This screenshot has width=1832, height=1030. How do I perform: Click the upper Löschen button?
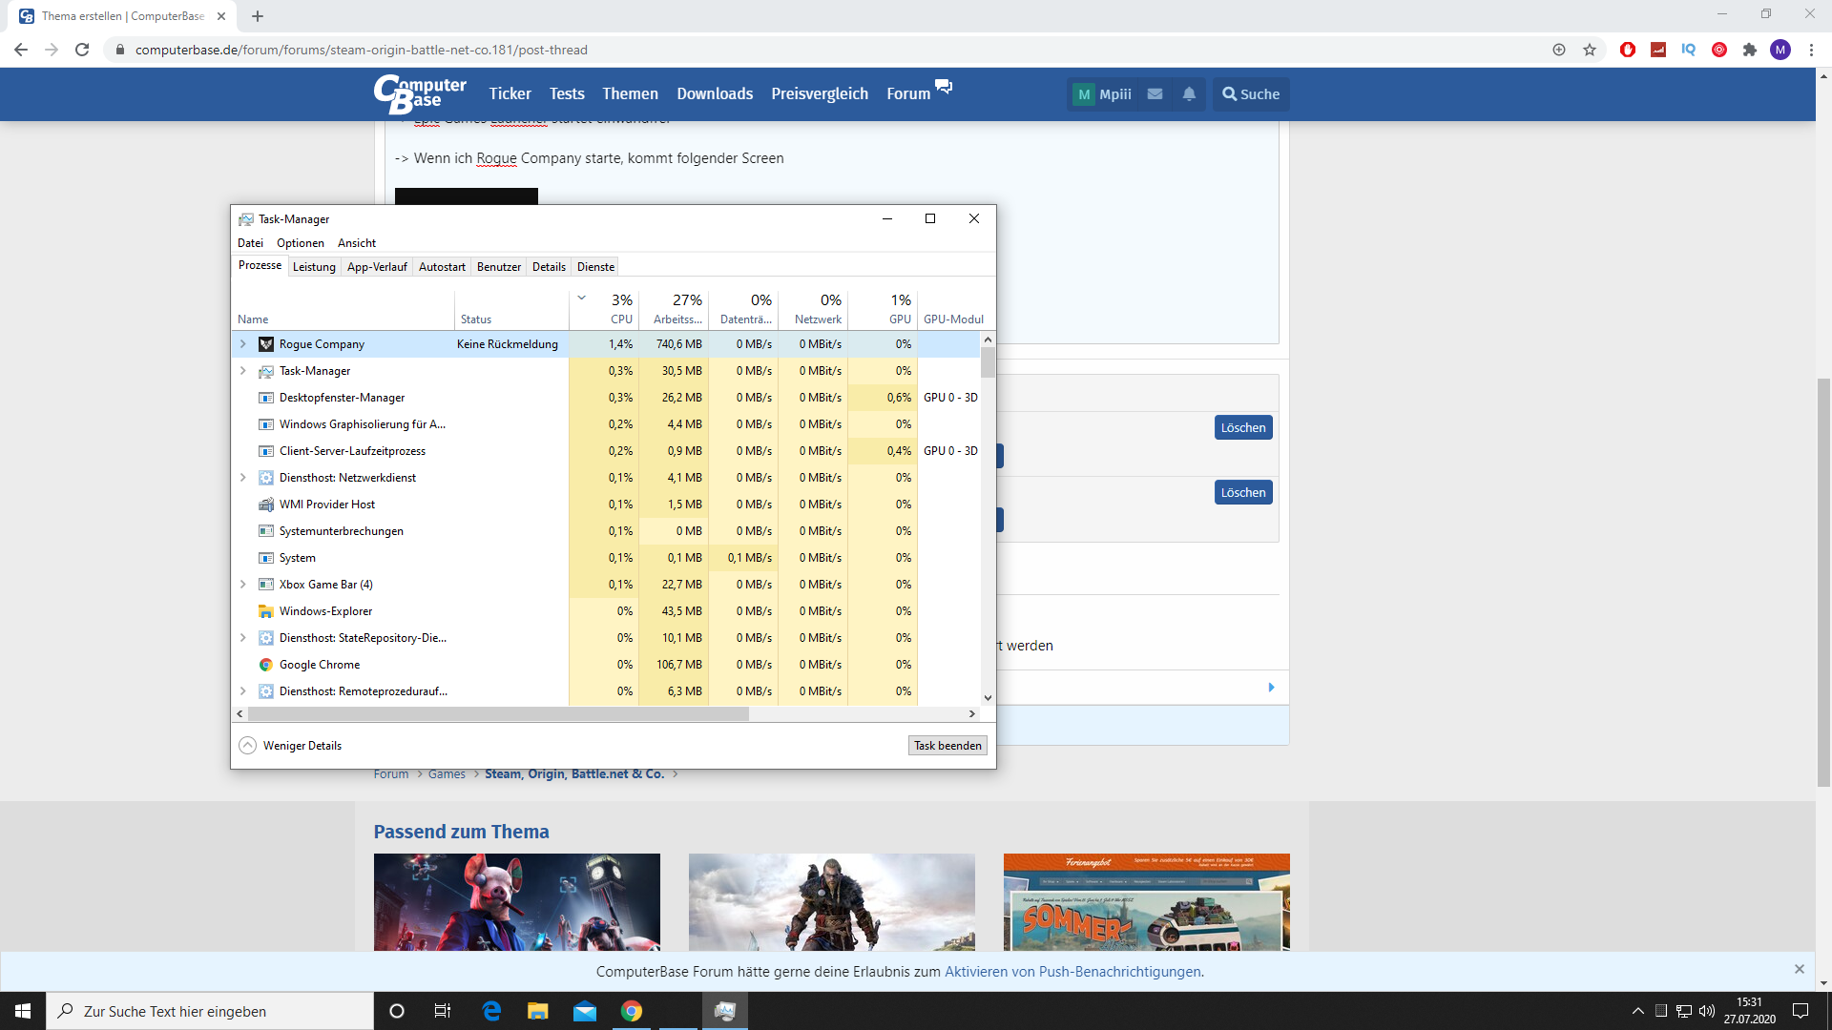[x=1243, y=427]
